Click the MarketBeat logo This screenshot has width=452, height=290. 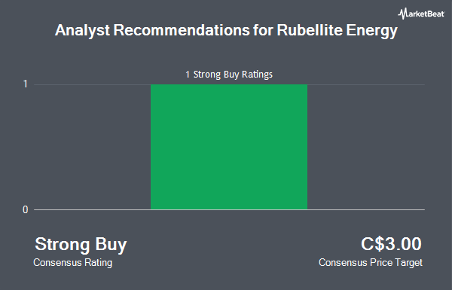421,14
